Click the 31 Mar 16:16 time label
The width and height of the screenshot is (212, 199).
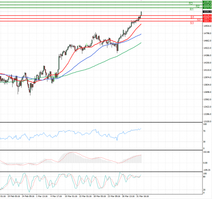click(142, 196)
